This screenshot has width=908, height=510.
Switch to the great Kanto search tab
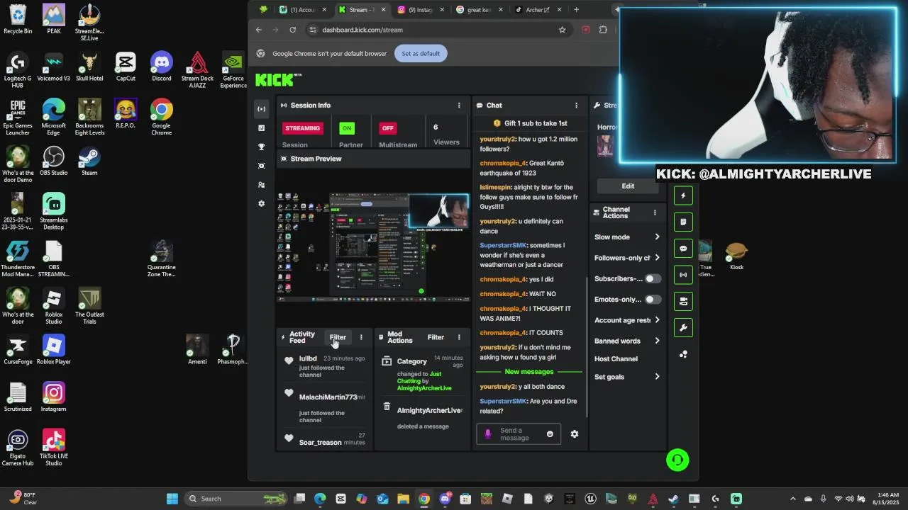(x=480, y=10)
